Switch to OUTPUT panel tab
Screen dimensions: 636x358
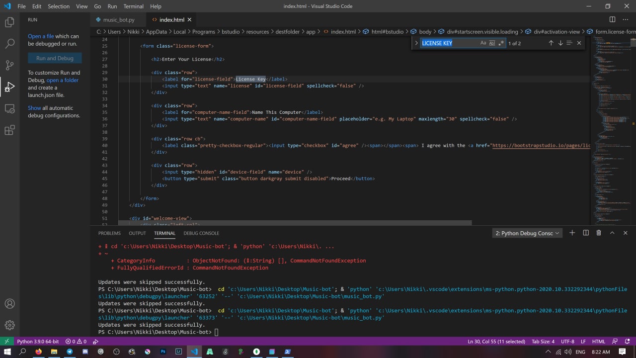(x=137, y=233)
